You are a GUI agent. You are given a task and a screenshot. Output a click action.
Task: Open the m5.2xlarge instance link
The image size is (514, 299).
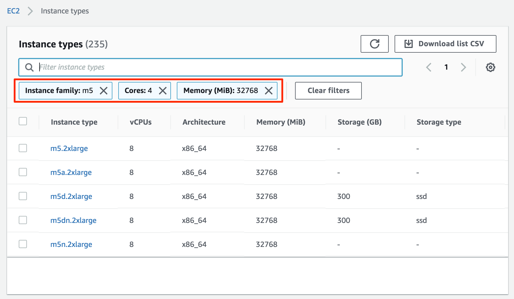pyautogui.click(x=69, y=149)
